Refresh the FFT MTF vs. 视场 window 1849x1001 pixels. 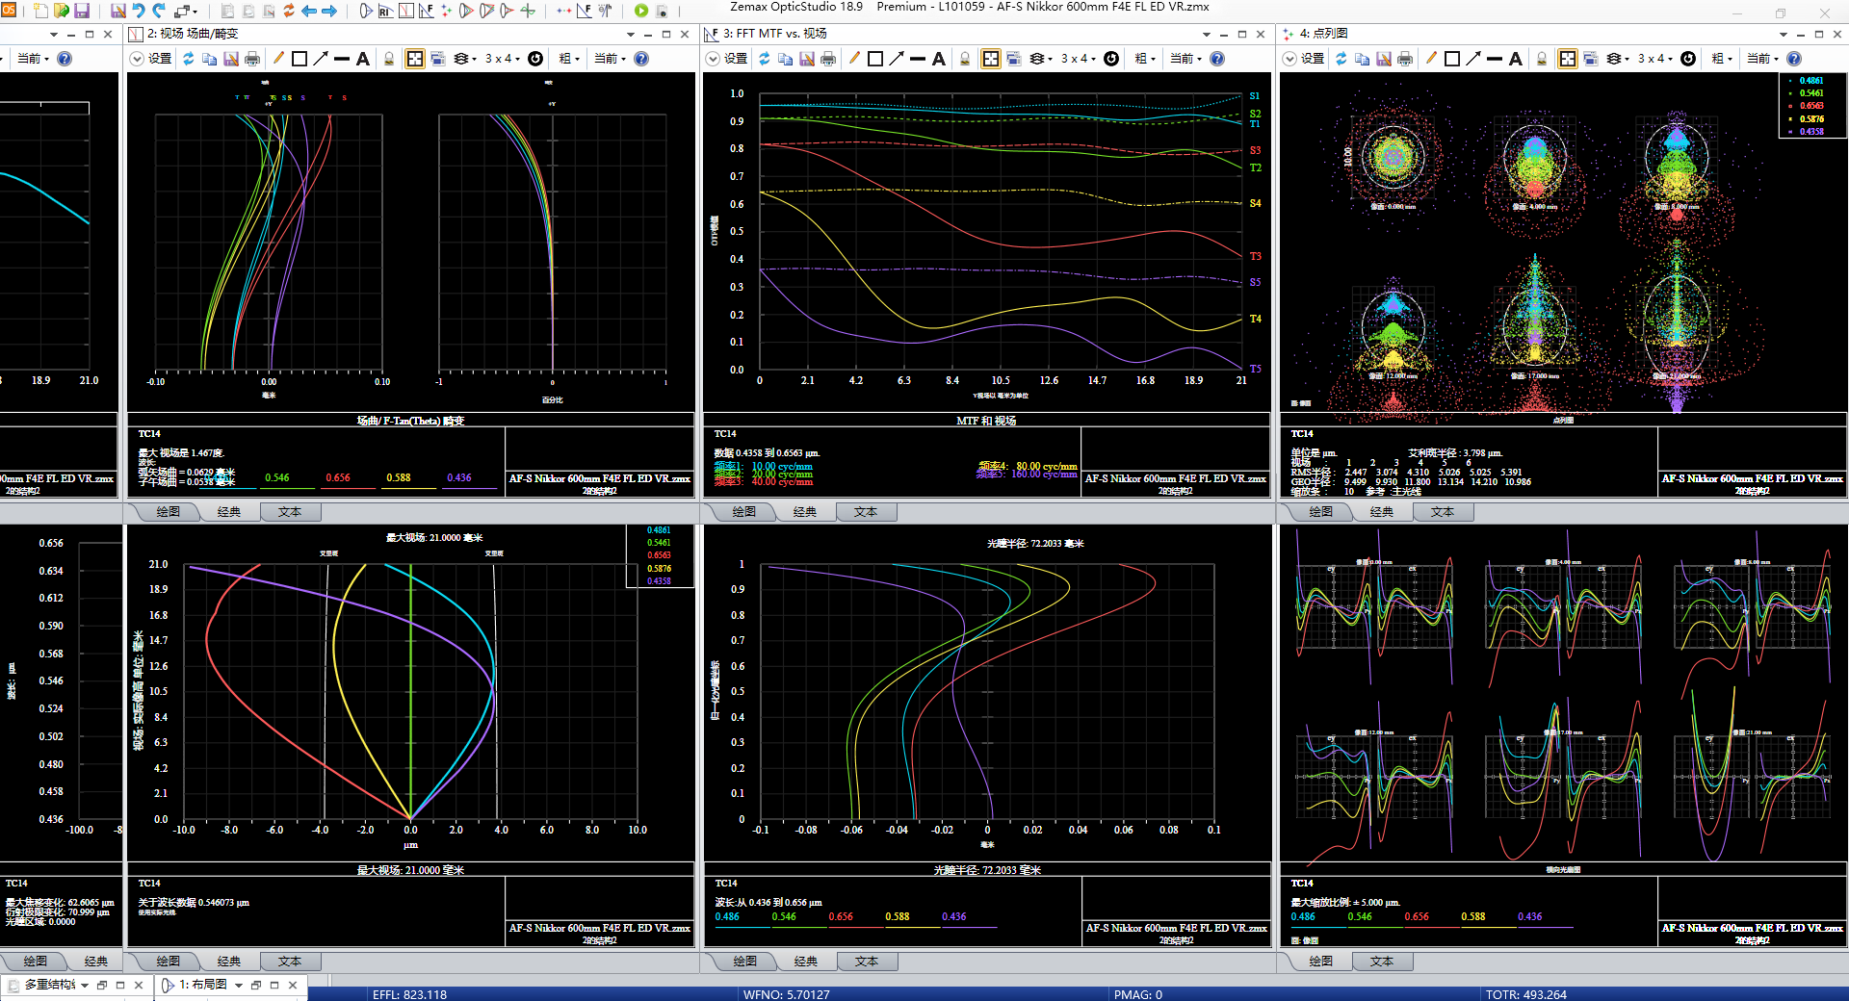click(x=765, y=59)
